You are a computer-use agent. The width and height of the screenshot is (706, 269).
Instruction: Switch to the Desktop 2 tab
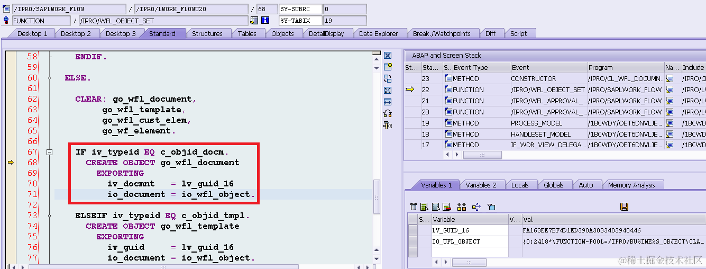click(x=76, y=33)
